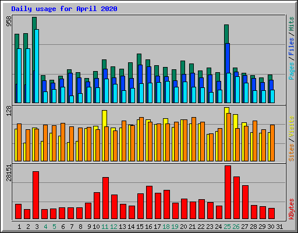Click the cyan pages bar for day 1
This screenshot has height=233, width=298.
click(x=19, y=76)
